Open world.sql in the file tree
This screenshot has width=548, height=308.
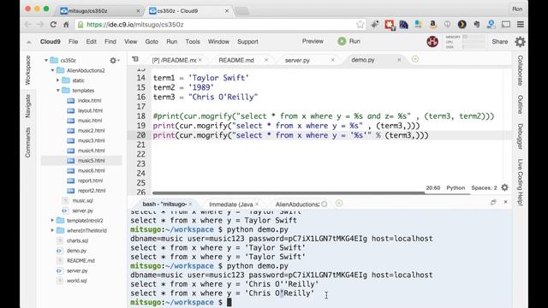77,281
